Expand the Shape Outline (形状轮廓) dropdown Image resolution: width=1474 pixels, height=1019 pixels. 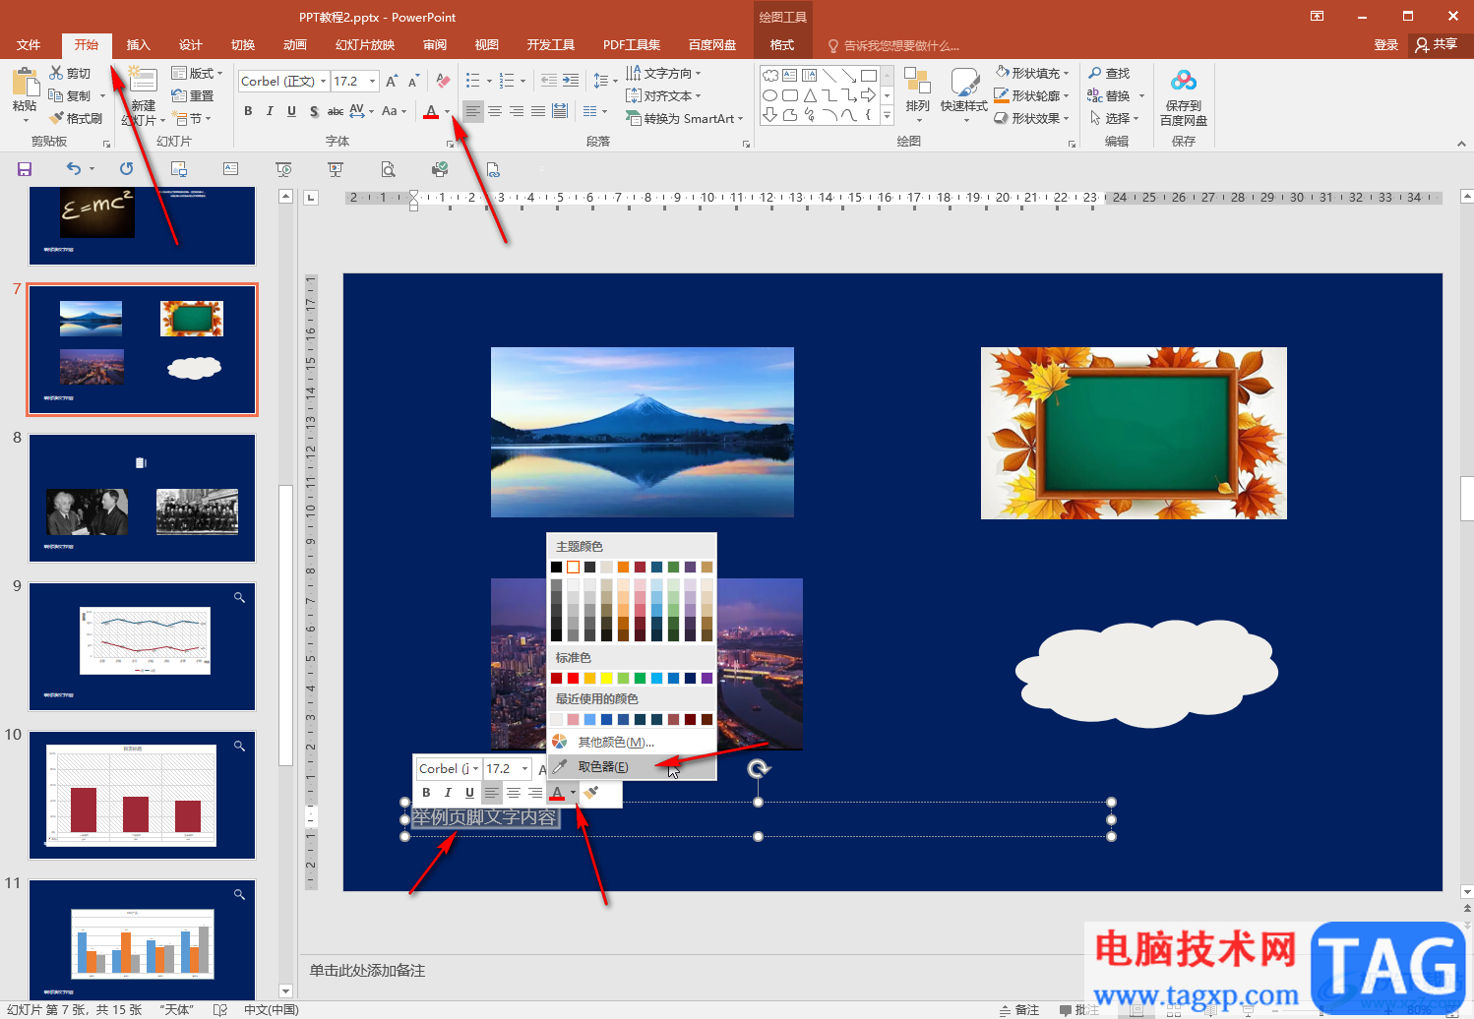click(1031, 95)
